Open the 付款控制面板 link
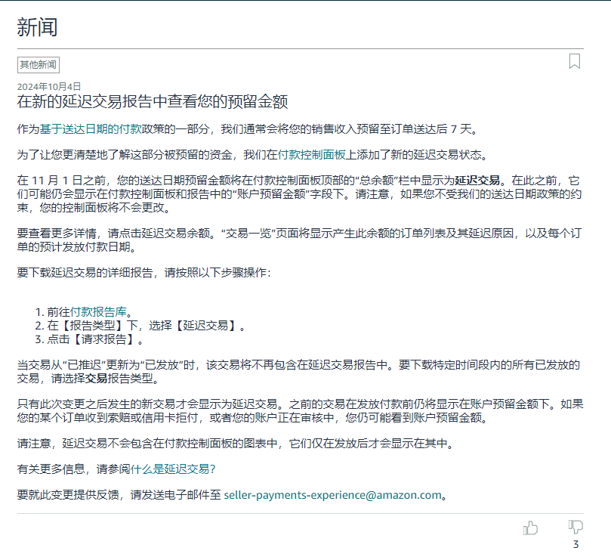Viewport: 611px width, 560px height. point(311,155)
